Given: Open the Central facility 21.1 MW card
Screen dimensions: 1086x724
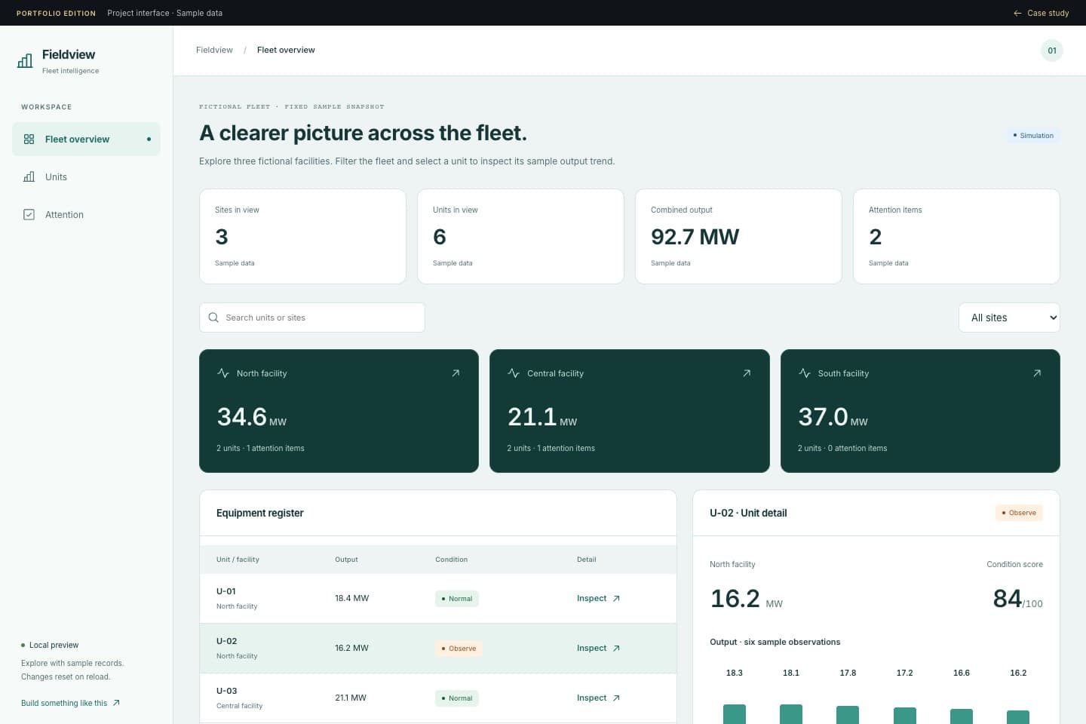Looking at the screenshot, I should point(630,411).
